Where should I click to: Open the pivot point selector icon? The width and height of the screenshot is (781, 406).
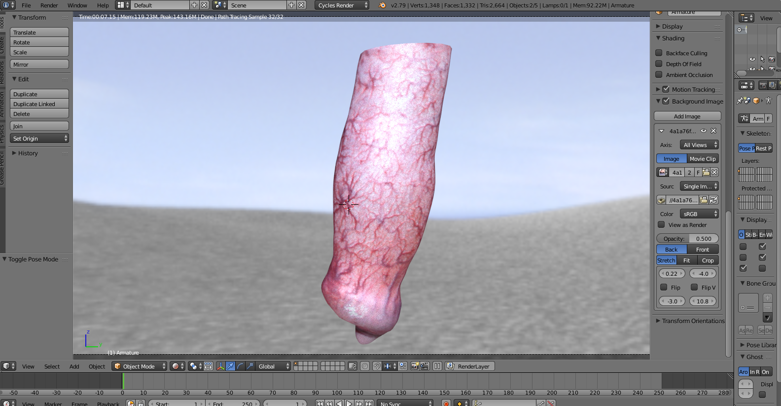coord(195,366)
